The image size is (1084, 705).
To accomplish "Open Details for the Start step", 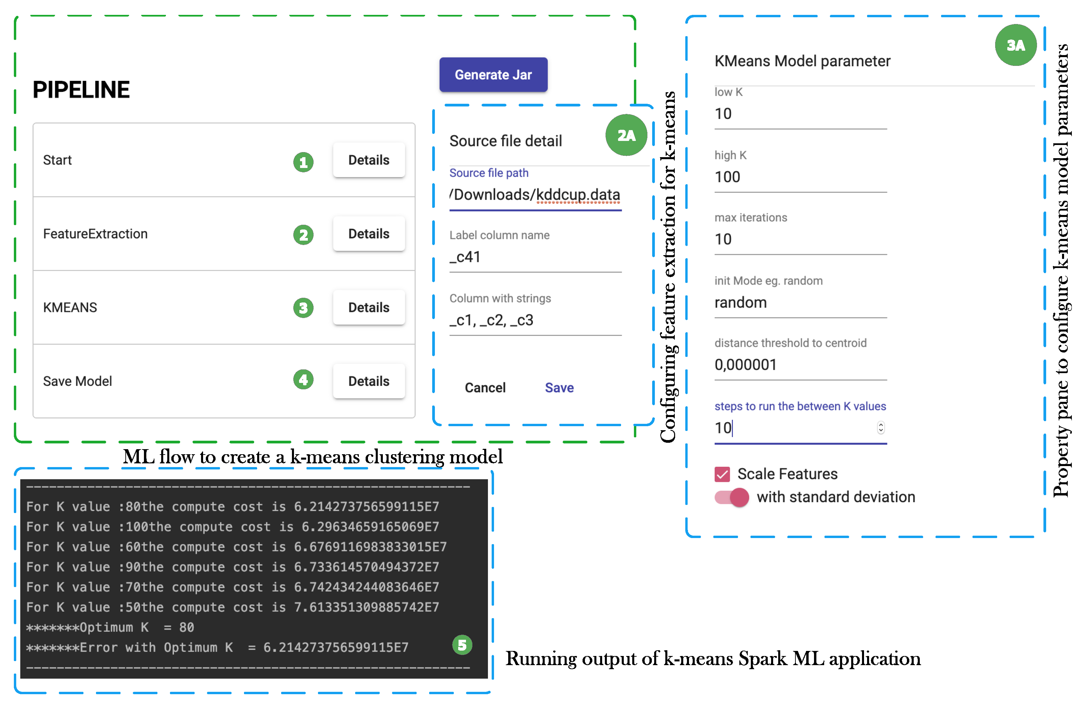I will click(x=368, y=160).
